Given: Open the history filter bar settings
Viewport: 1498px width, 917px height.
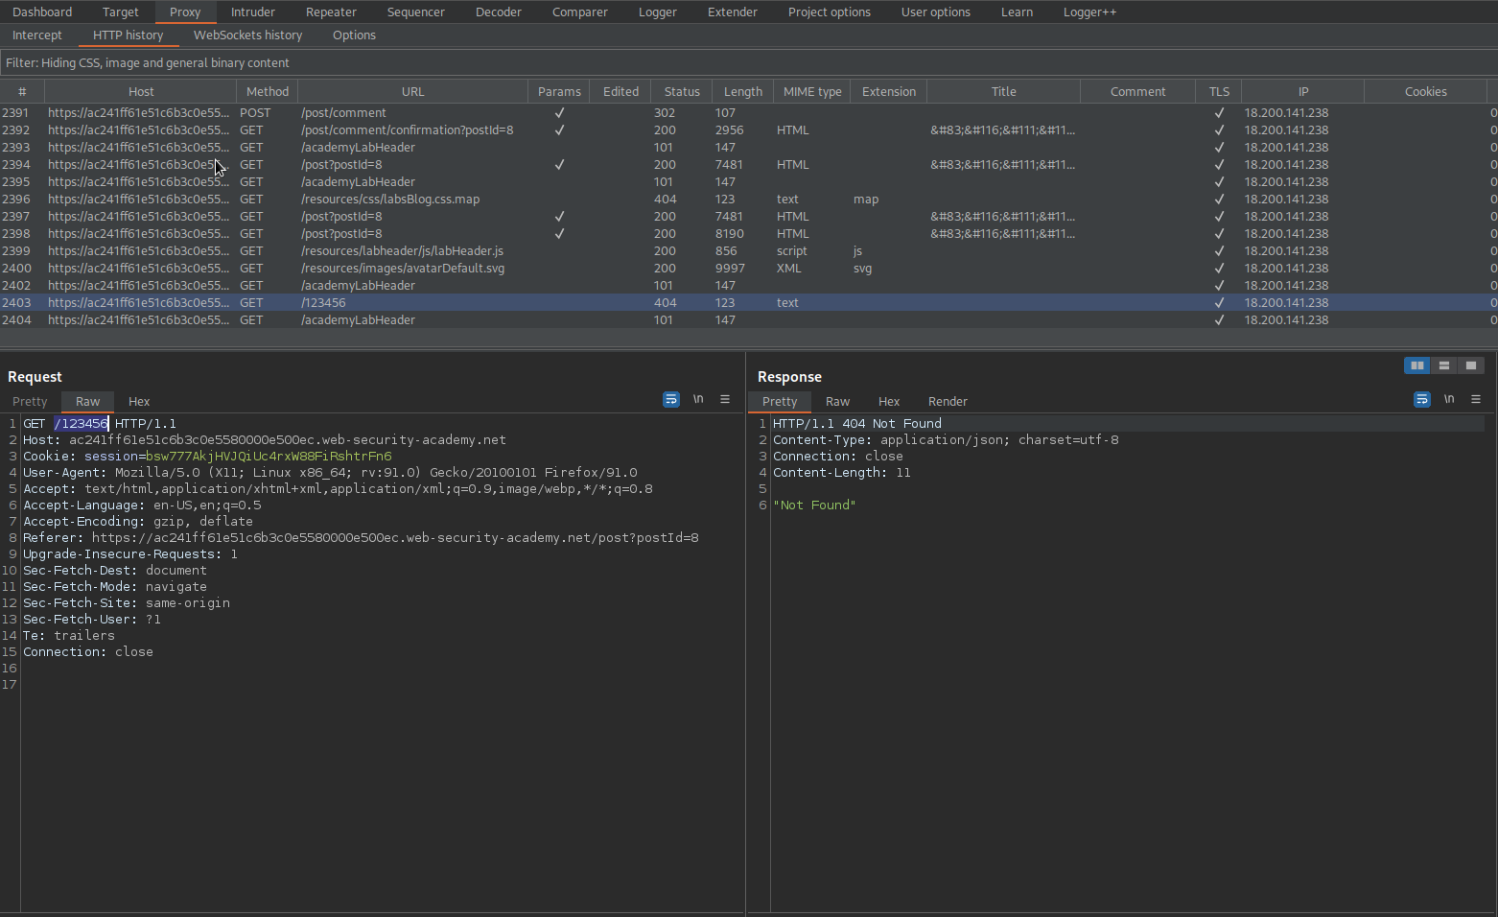Looking at the screenshot, I should tap(748, 62).
